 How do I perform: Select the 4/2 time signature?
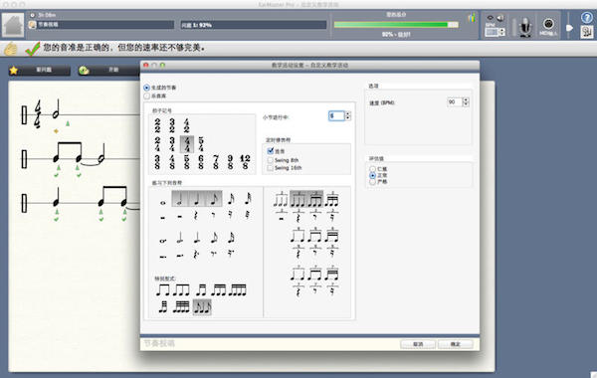pyautogui.click(x=186, y=125)
